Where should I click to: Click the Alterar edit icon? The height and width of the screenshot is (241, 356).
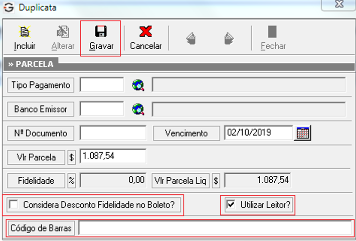[63, 32]
